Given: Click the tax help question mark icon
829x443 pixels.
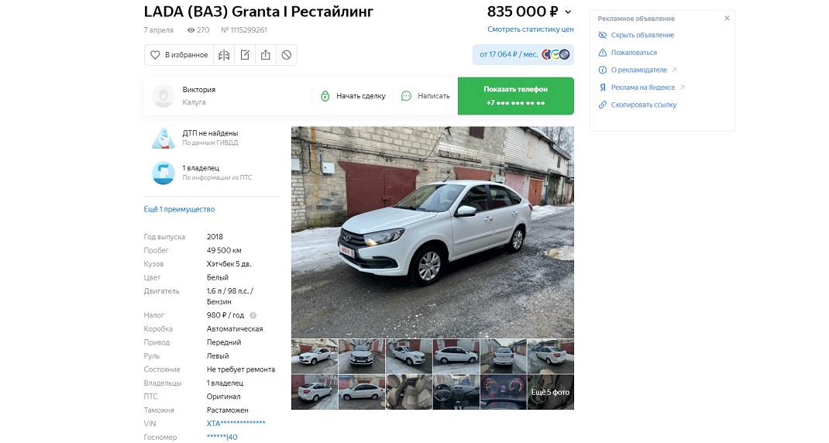Looking at the screenshot, I should [x=253, y=315].
